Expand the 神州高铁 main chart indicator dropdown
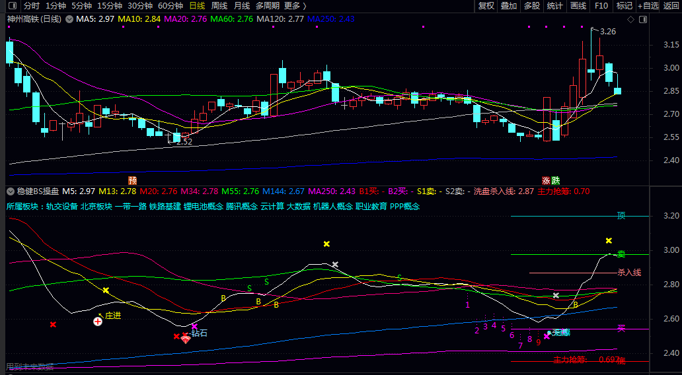Screen dimensions: 682x375 click(x=69, y=19)
